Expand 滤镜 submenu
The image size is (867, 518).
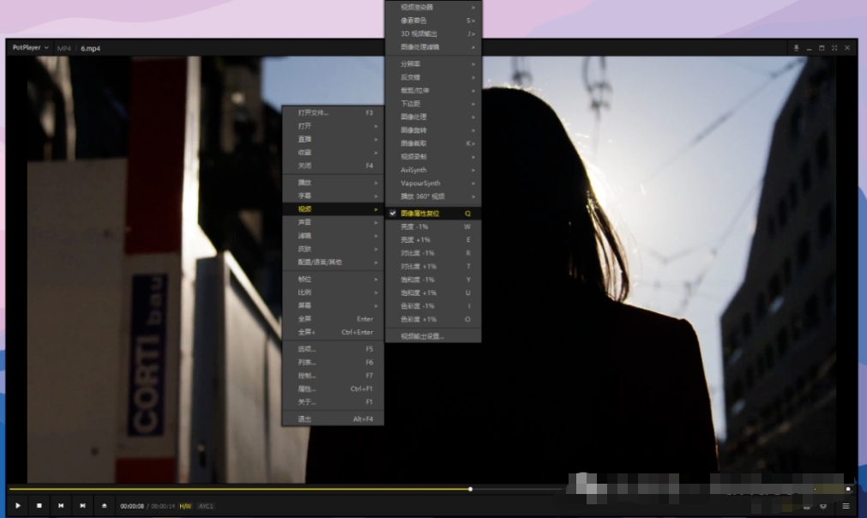[333, 236]
